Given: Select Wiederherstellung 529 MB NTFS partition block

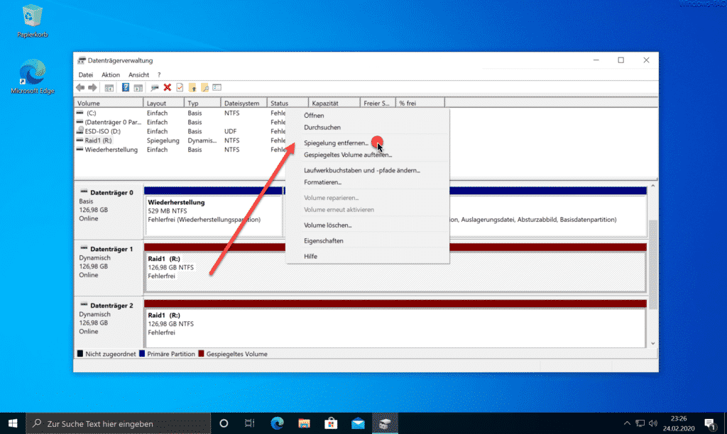Looking at the screenshot, I should pyautogui.click(x=213, y=216).
